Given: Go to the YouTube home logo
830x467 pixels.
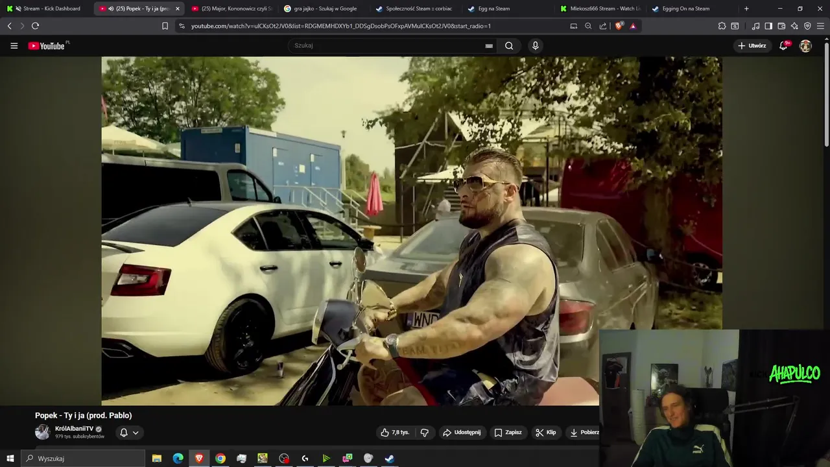Looking at the screenshot, I should coord(47,46).
